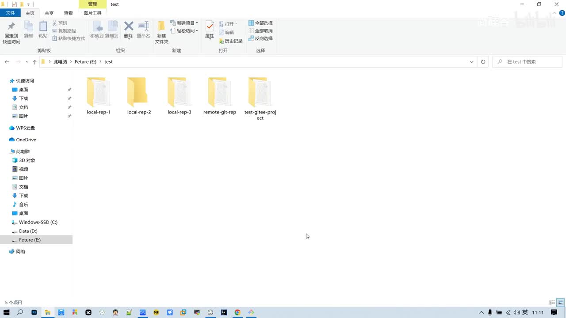Image resolution: width=566 pixels, height=318 pixels.
Task: Collapse the ribbon with the chevron
Action: pyautogui.click(x=555, y=13)
